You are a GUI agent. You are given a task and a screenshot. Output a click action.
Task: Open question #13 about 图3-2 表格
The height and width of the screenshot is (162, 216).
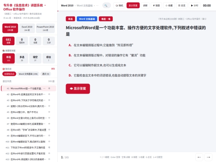[28, 159]
